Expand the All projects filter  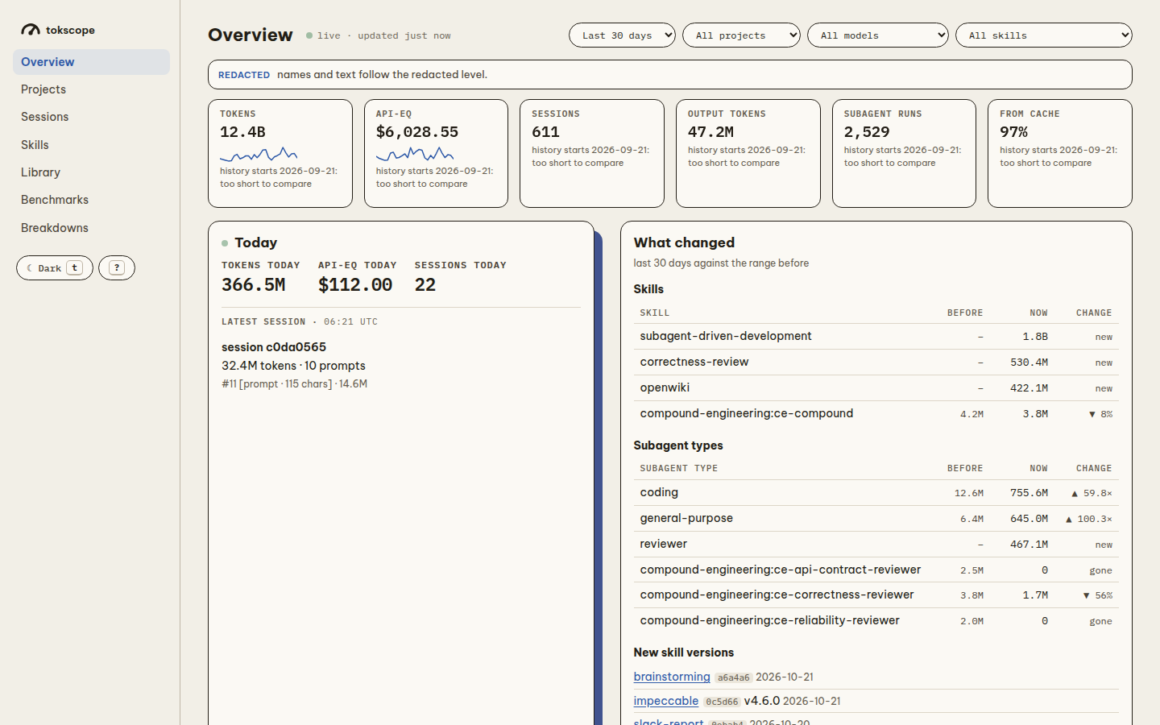[741, 35]
